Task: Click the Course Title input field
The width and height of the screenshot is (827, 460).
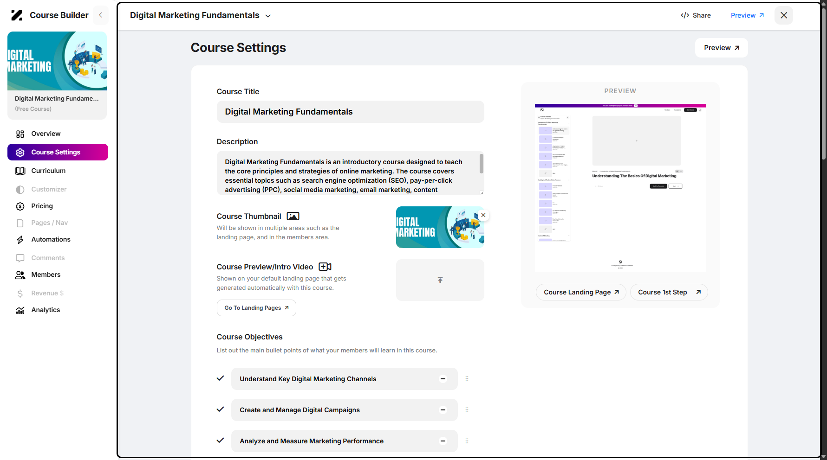Action: [x=350, y=112]
